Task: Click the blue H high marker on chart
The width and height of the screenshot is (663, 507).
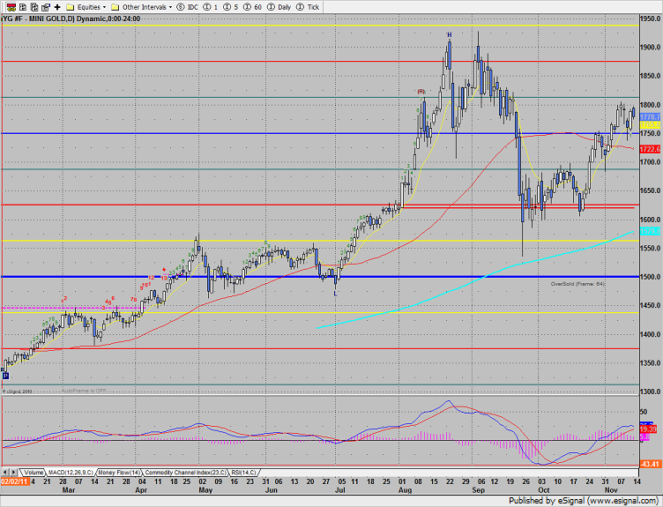Action: 450,35
